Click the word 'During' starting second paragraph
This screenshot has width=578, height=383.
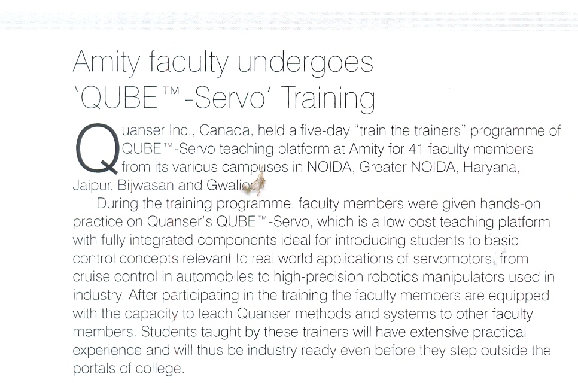click(x=118, y=203)
